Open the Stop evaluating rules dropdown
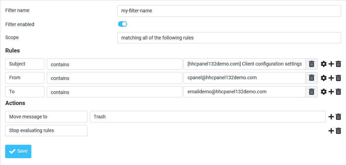The height and width of the screenshot is (165, 346). [46, 131]
